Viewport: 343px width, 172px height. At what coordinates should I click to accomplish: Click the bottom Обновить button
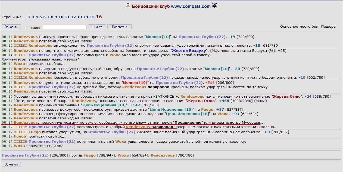pos(11,164)
